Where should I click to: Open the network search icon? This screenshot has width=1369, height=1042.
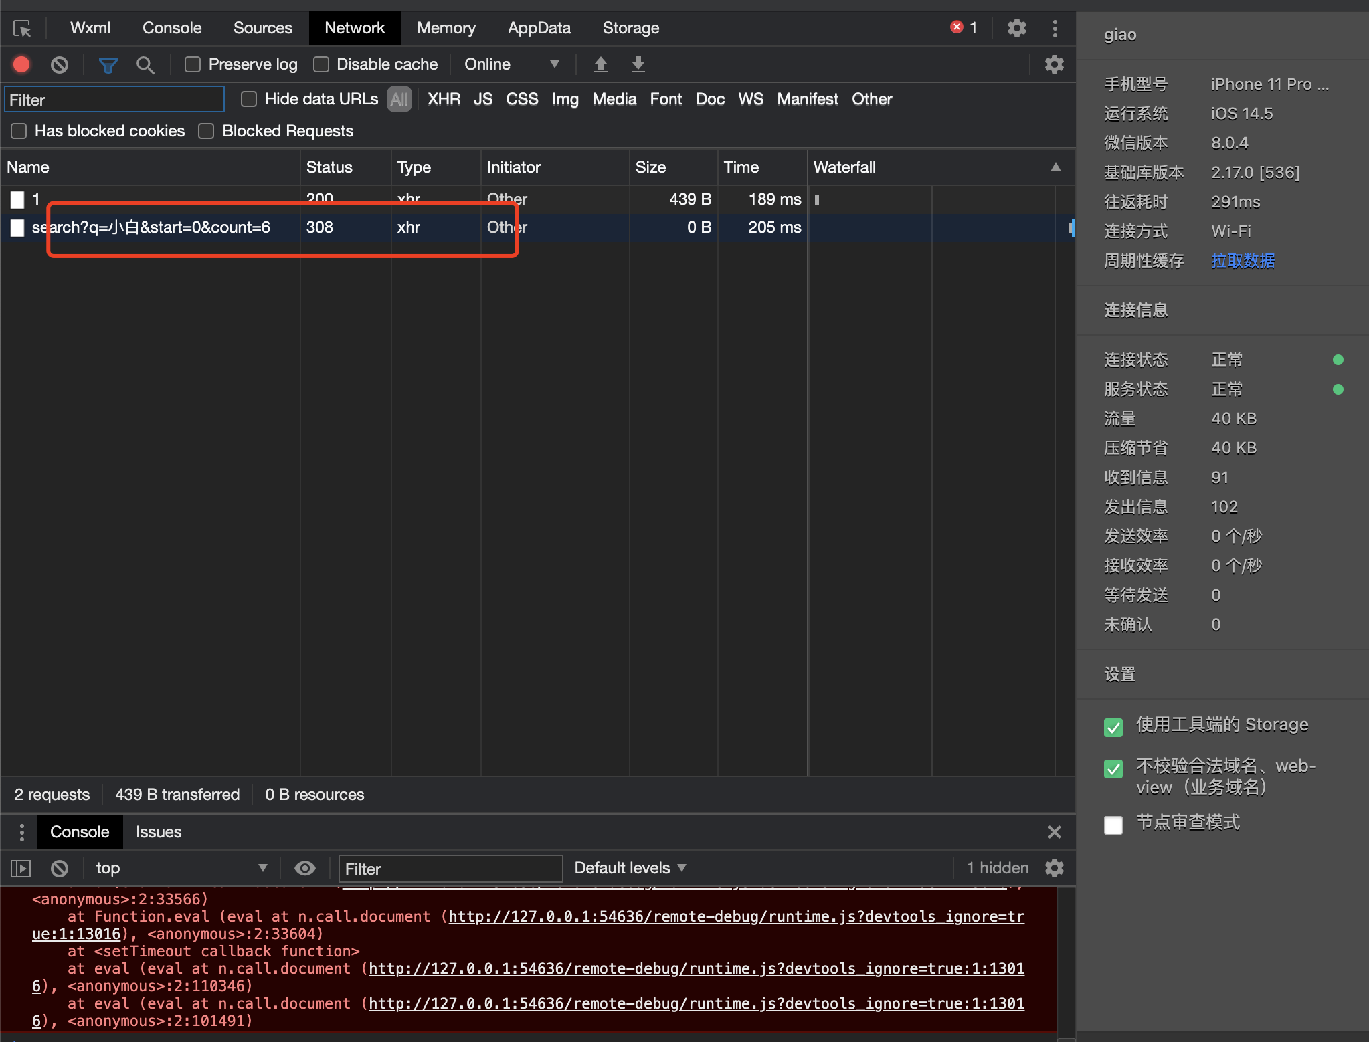click(145, 64)
